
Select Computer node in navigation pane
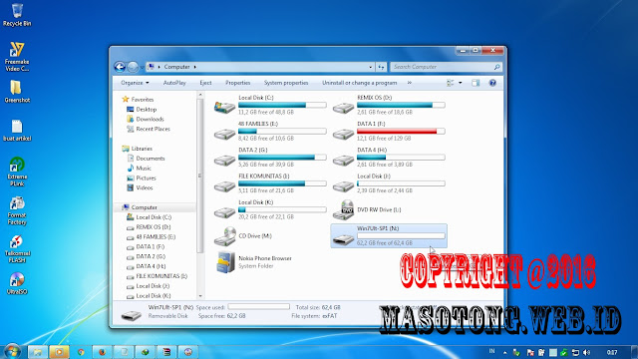click(144, 207)
